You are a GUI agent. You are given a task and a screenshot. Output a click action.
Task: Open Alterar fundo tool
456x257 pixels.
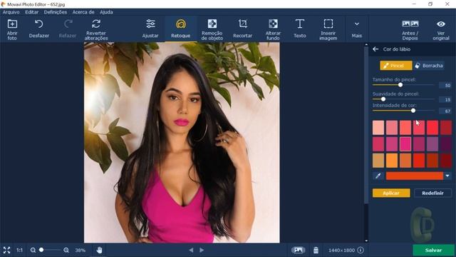[x=273, y=29]
